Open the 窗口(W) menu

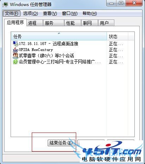(x=70, y=13)
